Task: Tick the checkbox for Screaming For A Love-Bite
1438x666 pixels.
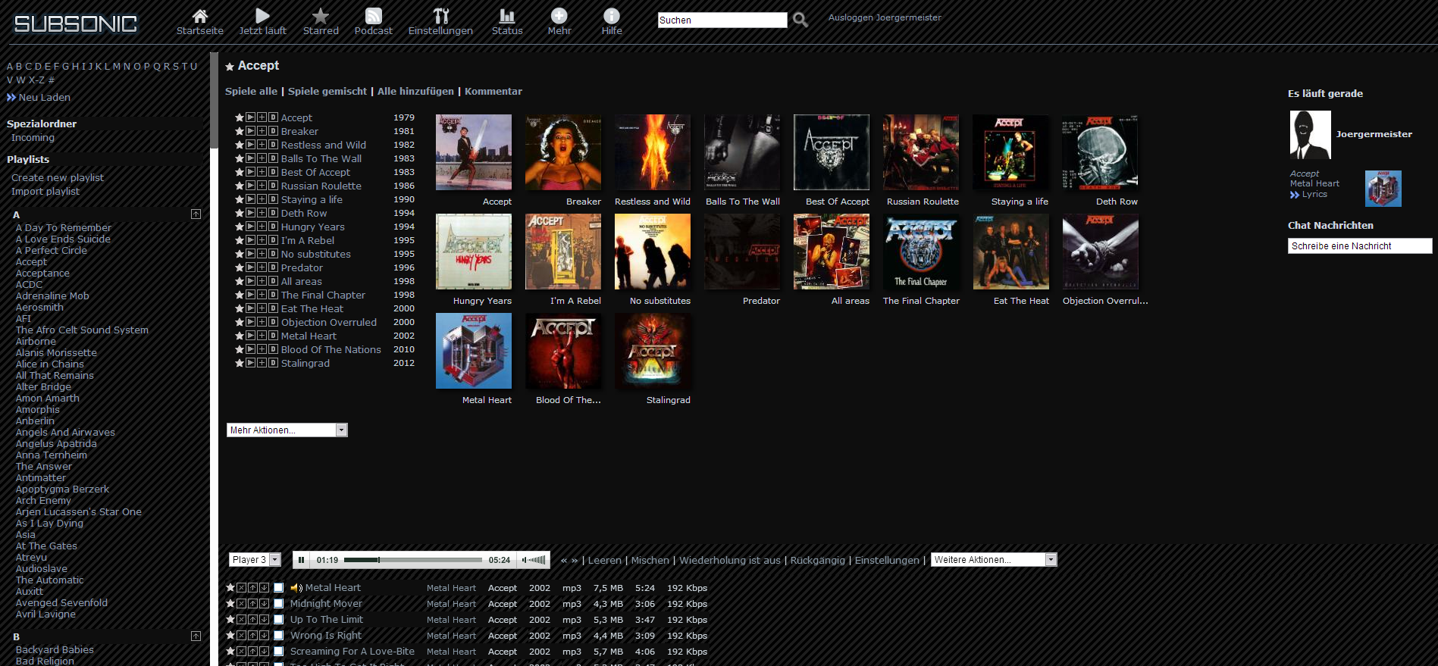Action: (278, 652)
